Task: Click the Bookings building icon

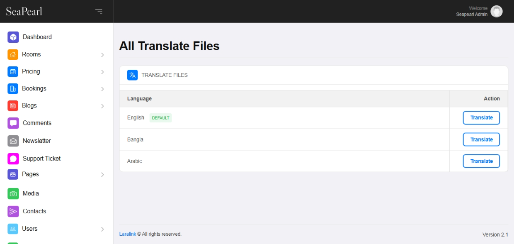Action: [x=13, y=89]
